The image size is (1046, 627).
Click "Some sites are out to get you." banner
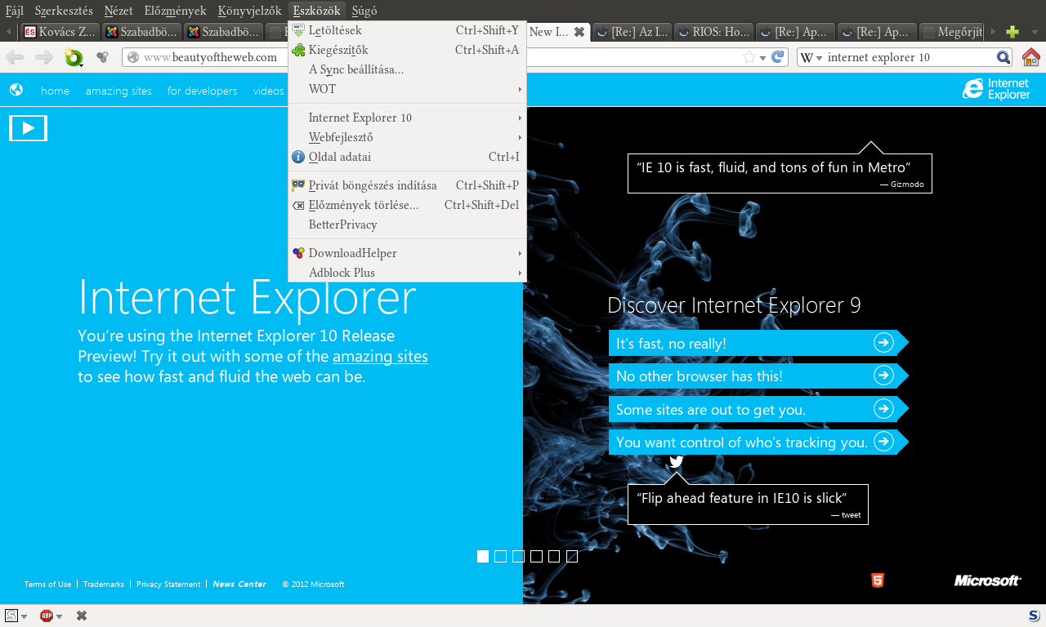point(758,409)
